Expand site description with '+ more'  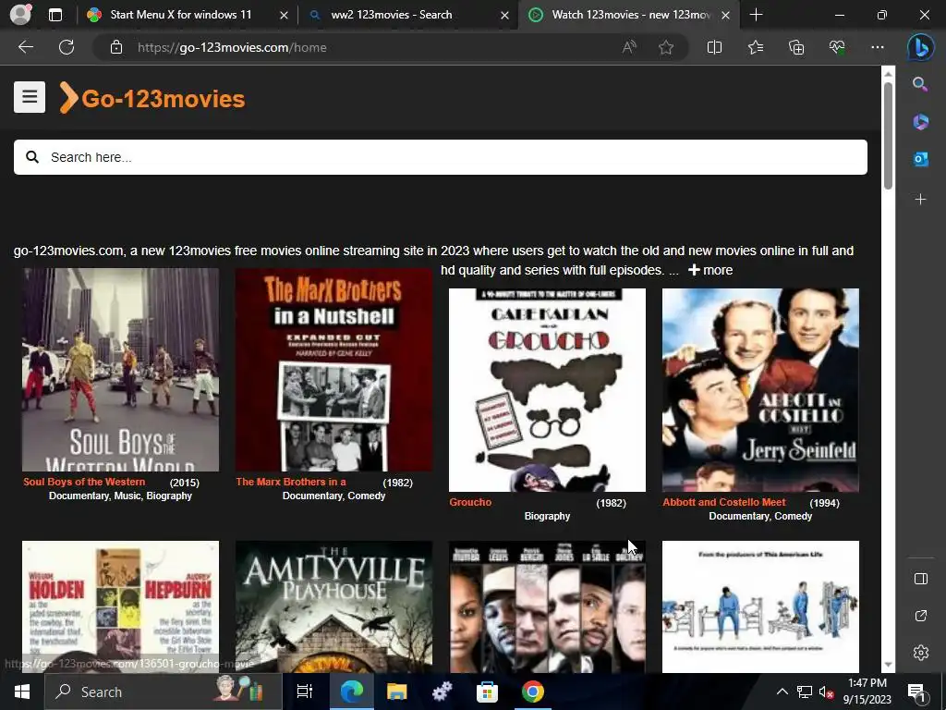710,270
